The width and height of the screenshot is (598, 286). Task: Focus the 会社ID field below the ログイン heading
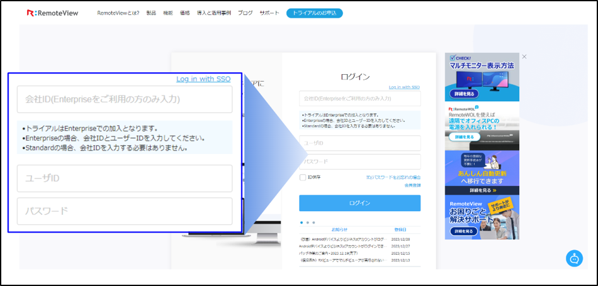[x=359, y=98]
